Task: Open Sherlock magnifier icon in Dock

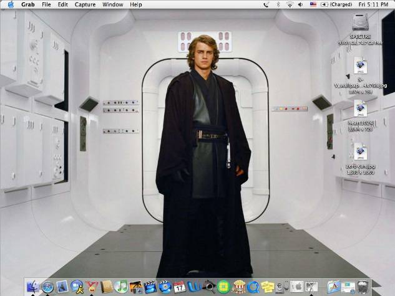Action: point(209,287)
